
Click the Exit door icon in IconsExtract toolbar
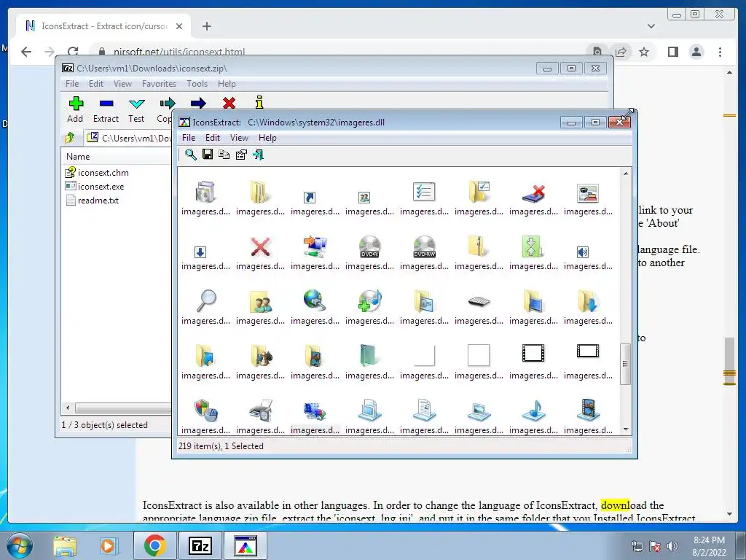point(259,155)
